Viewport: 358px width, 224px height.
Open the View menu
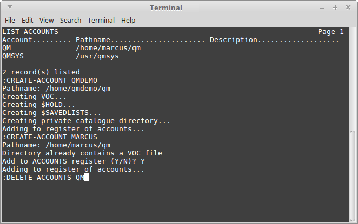tap(47, 21)
